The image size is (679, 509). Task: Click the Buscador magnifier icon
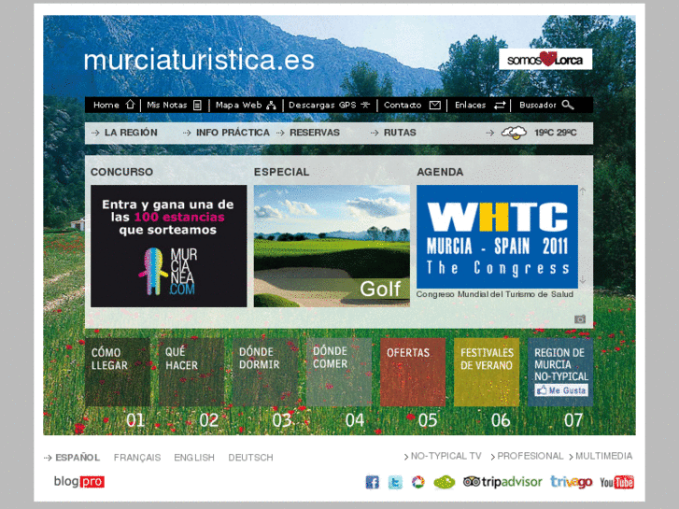click(x=568, y=105)
